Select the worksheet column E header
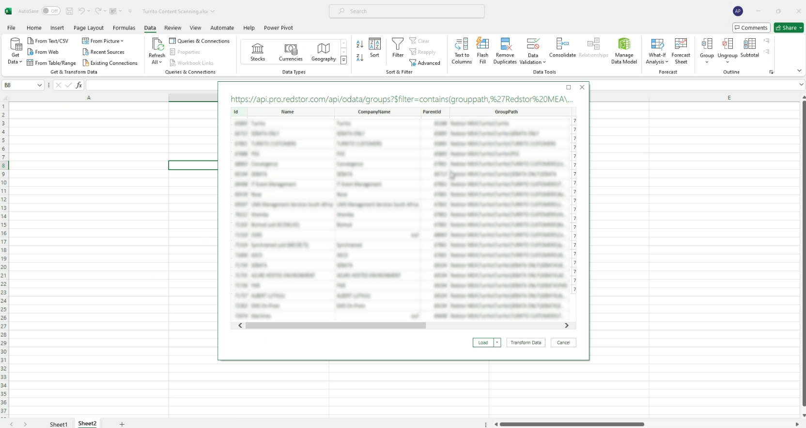 [x=729, y=98]
